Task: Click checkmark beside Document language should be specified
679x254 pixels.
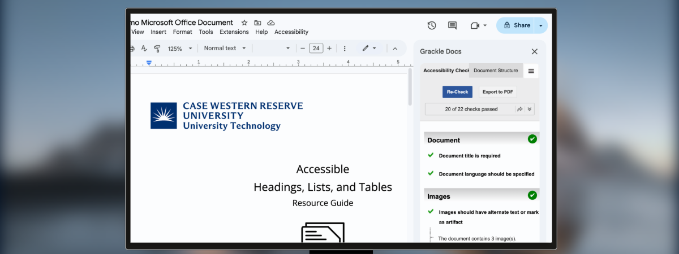Action: [431, 173]
